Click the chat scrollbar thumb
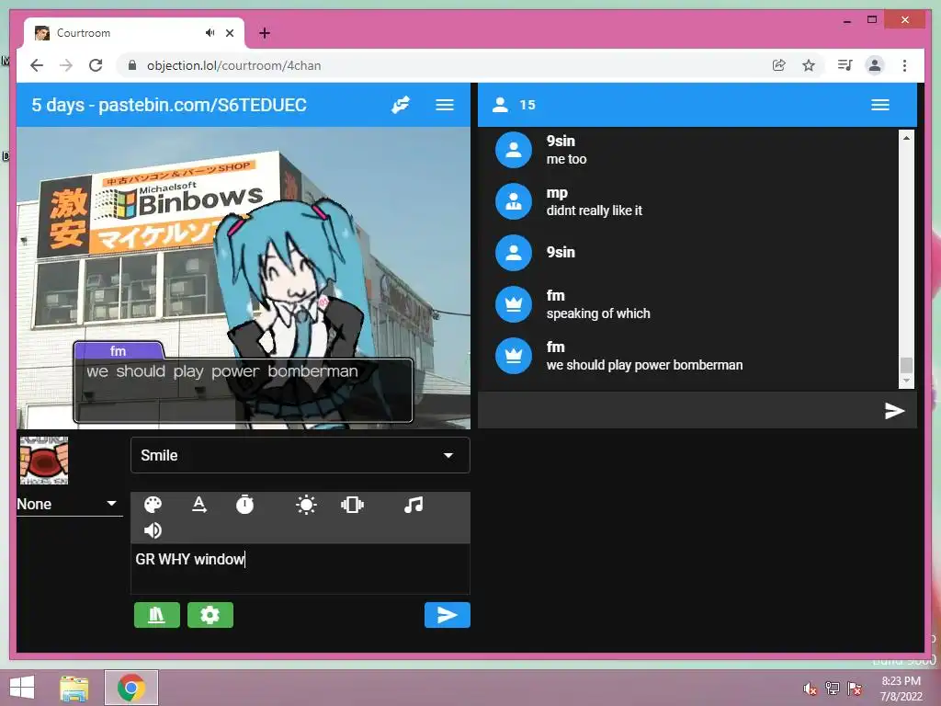 click(x=906, y=365)
